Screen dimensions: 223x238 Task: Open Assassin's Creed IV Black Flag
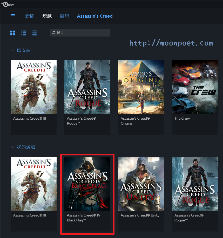coord(87,184)
